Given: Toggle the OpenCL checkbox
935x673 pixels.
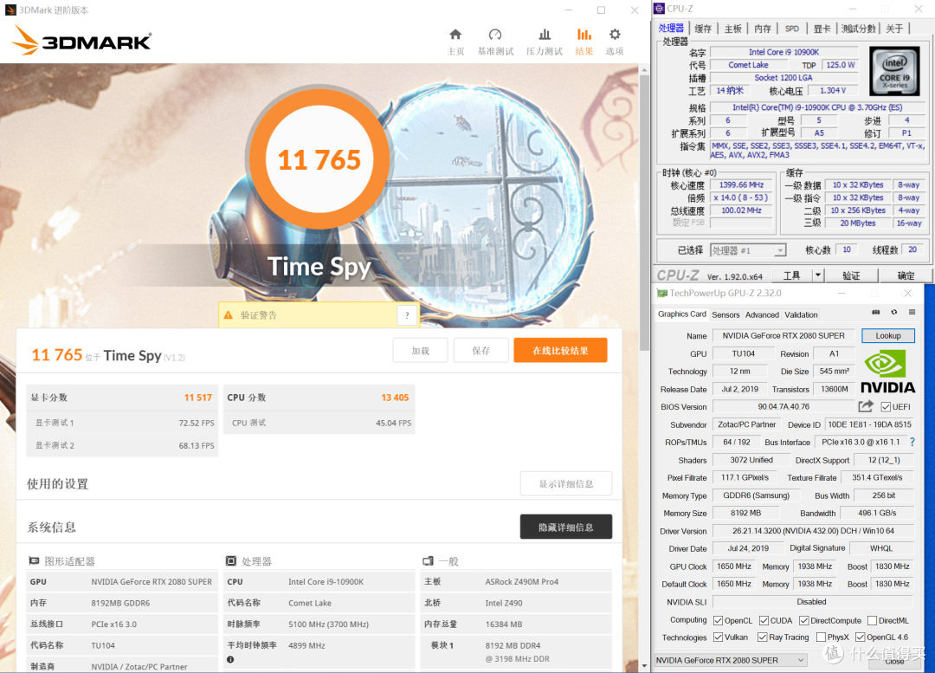Looking at the screenshot, I should 718,620.
